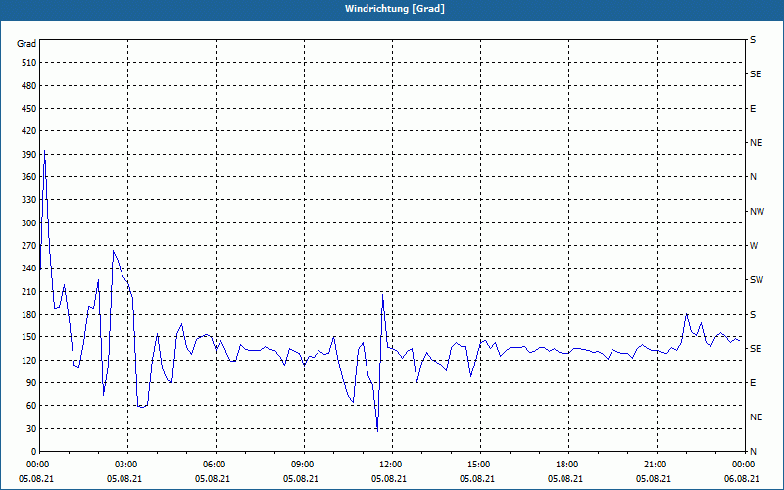
Task: Click the 'SE' compass label level with 480
Action: (756, 74)
